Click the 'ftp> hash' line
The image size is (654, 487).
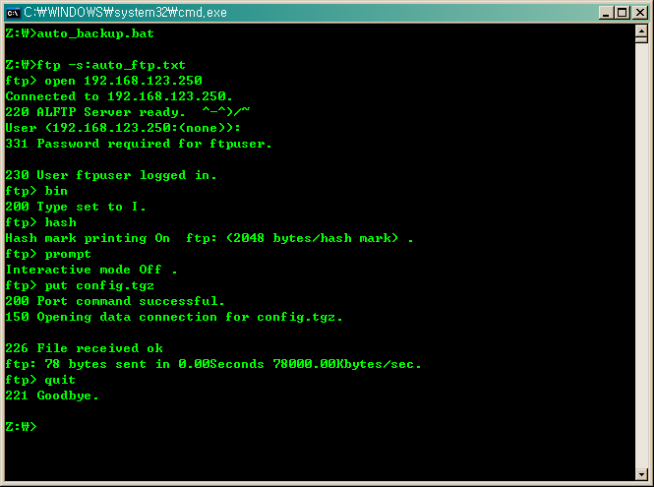click(41, 222)
